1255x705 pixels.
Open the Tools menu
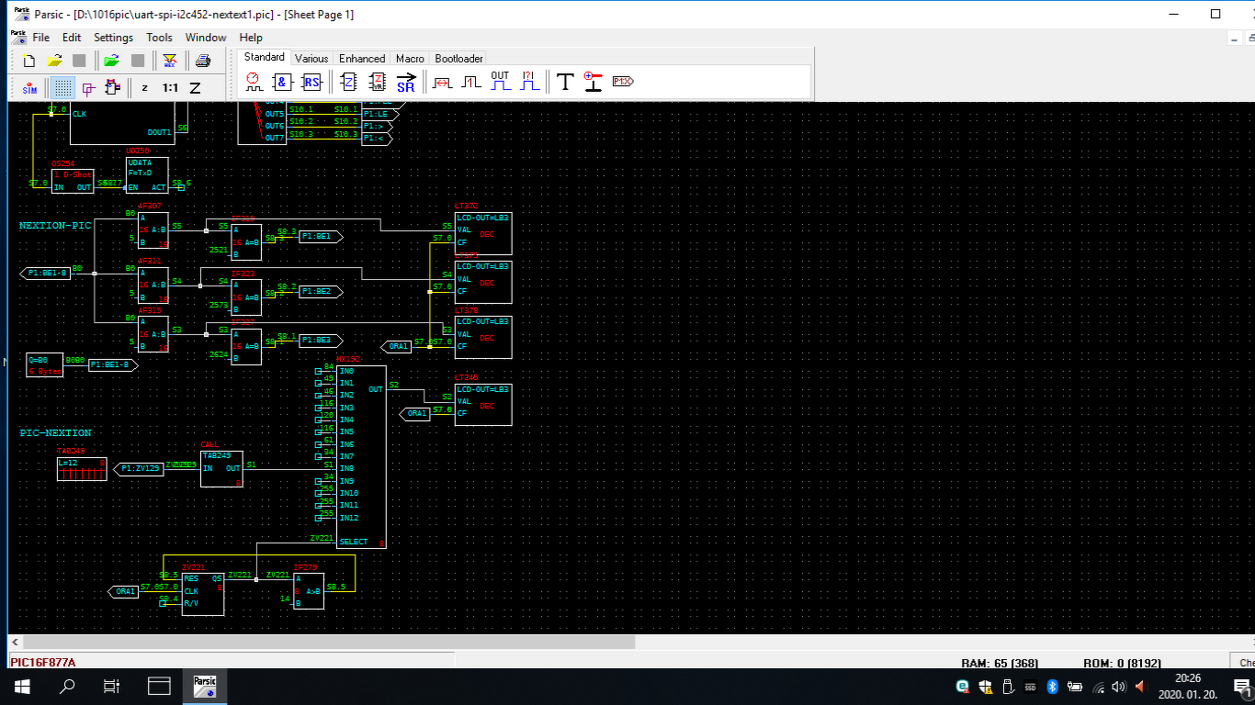159,38
